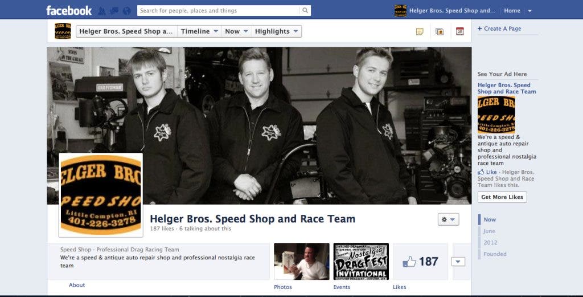Click the status note icon
Viewport: 583px width, 297px height.
pyautogui.click(x=420, y=31)
